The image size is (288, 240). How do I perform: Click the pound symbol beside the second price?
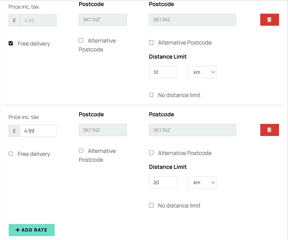pyautogui.click(x=14, y=131)
